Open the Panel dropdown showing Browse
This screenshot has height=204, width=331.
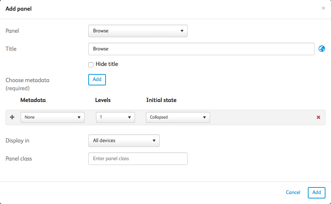pos(138,31)
